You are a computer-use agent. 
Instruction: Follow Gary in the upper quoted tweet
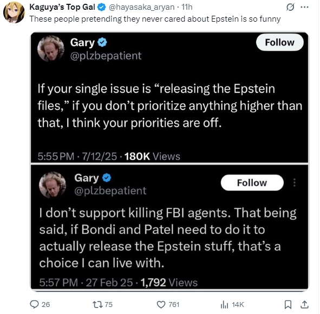point(279,42)
